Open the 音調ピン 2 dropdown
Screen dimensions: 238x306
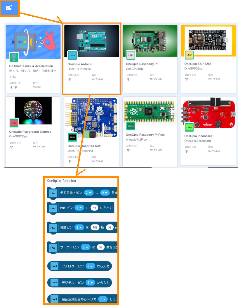coord(79,227)
